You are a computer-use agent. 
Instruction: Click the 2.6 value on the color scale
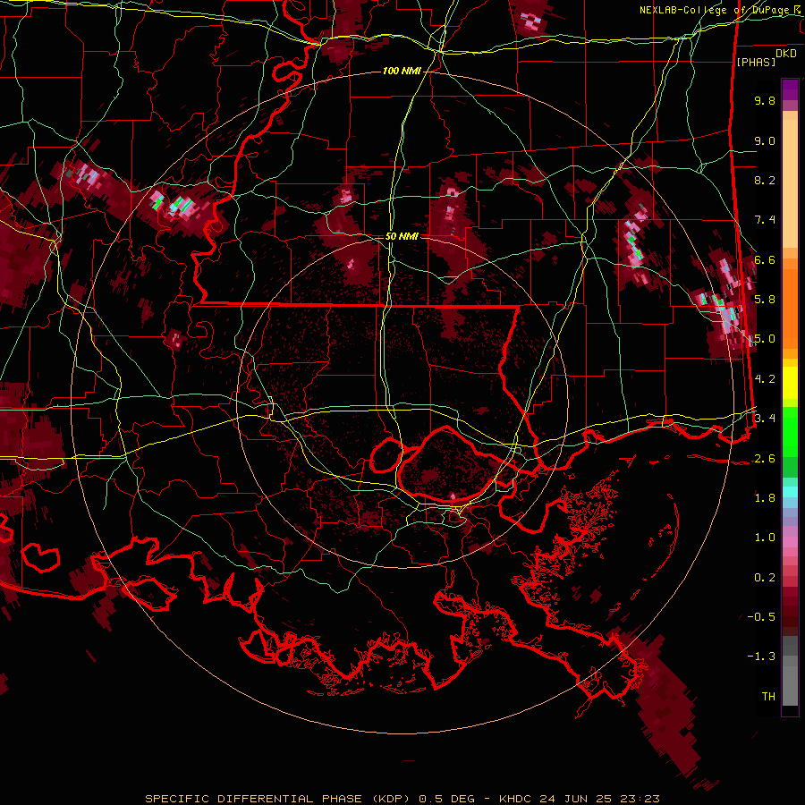tap(765, 459)
